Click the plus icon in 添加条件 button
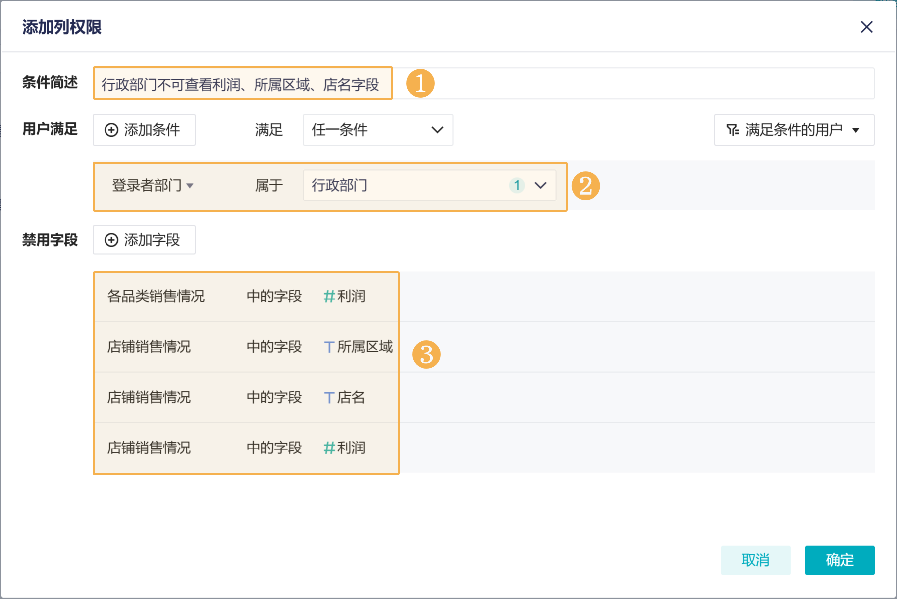 (x=111, y=130)
